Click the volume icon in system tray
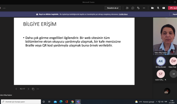177x104 pixels. pos(162,102)
